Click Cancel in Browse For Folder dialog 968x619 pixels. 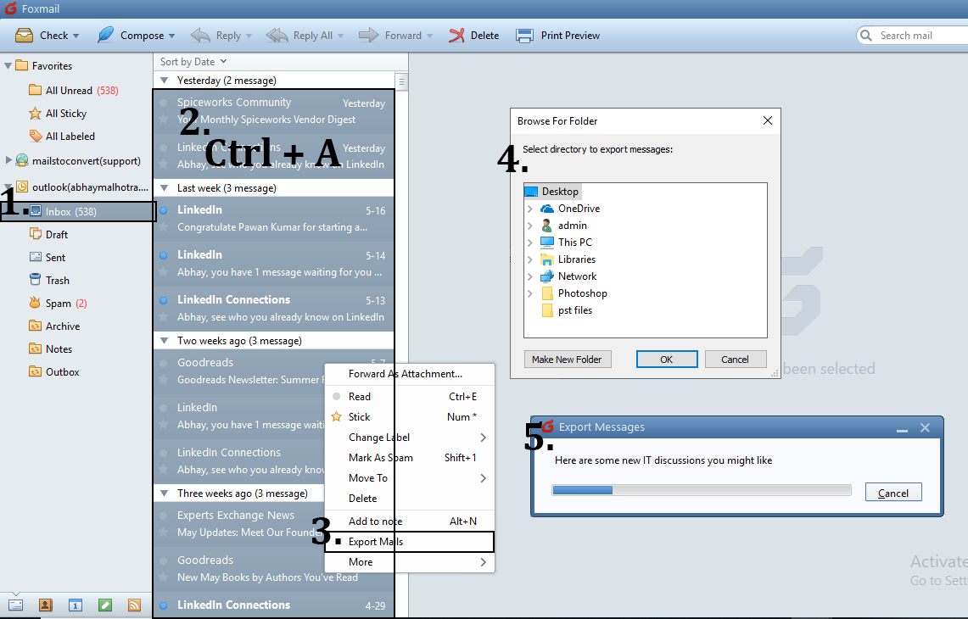(735, 360)
